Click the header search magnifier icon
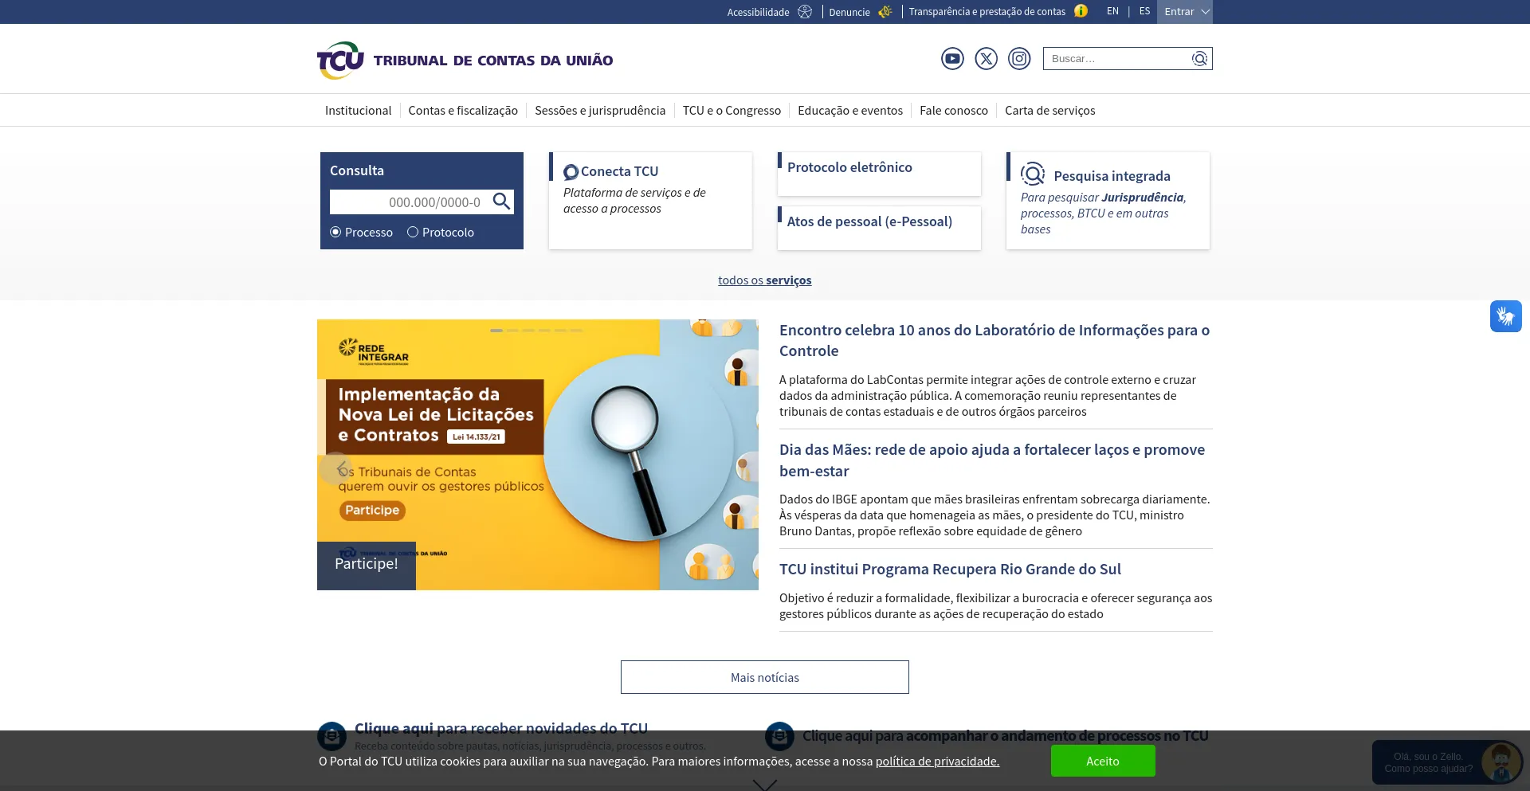The height and width of the screenshot is (791, 1530). click(x=1199, y=59)
